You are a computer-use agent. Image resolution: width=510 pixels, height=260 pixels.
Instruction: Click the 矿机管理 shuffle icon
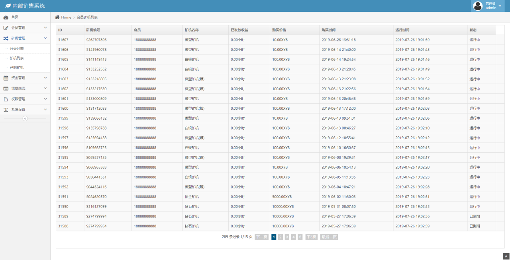tap(6, 39)
